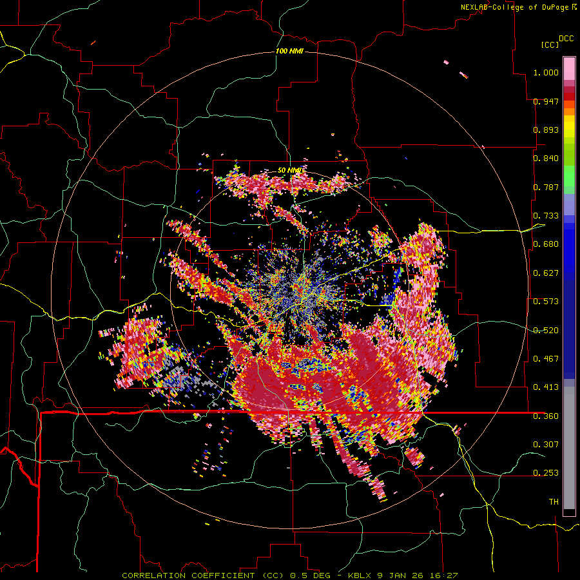Click the 1.000 value on the color scale
This screenshot has width=580, height=580.
point(546,72)
